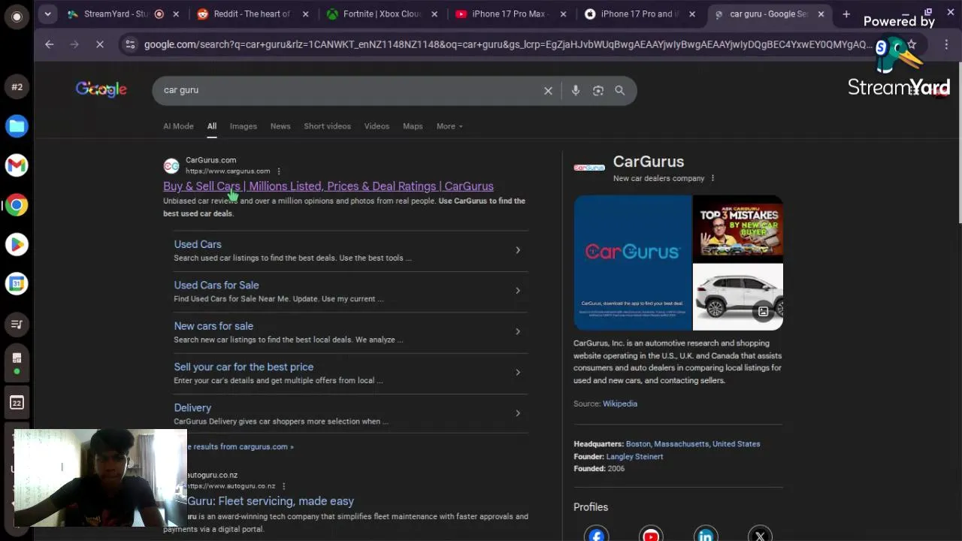Start voice search with the microphone icon
The height and width of the screenshot is (541, 962).
pyautogui.click(x=575, y=90)
